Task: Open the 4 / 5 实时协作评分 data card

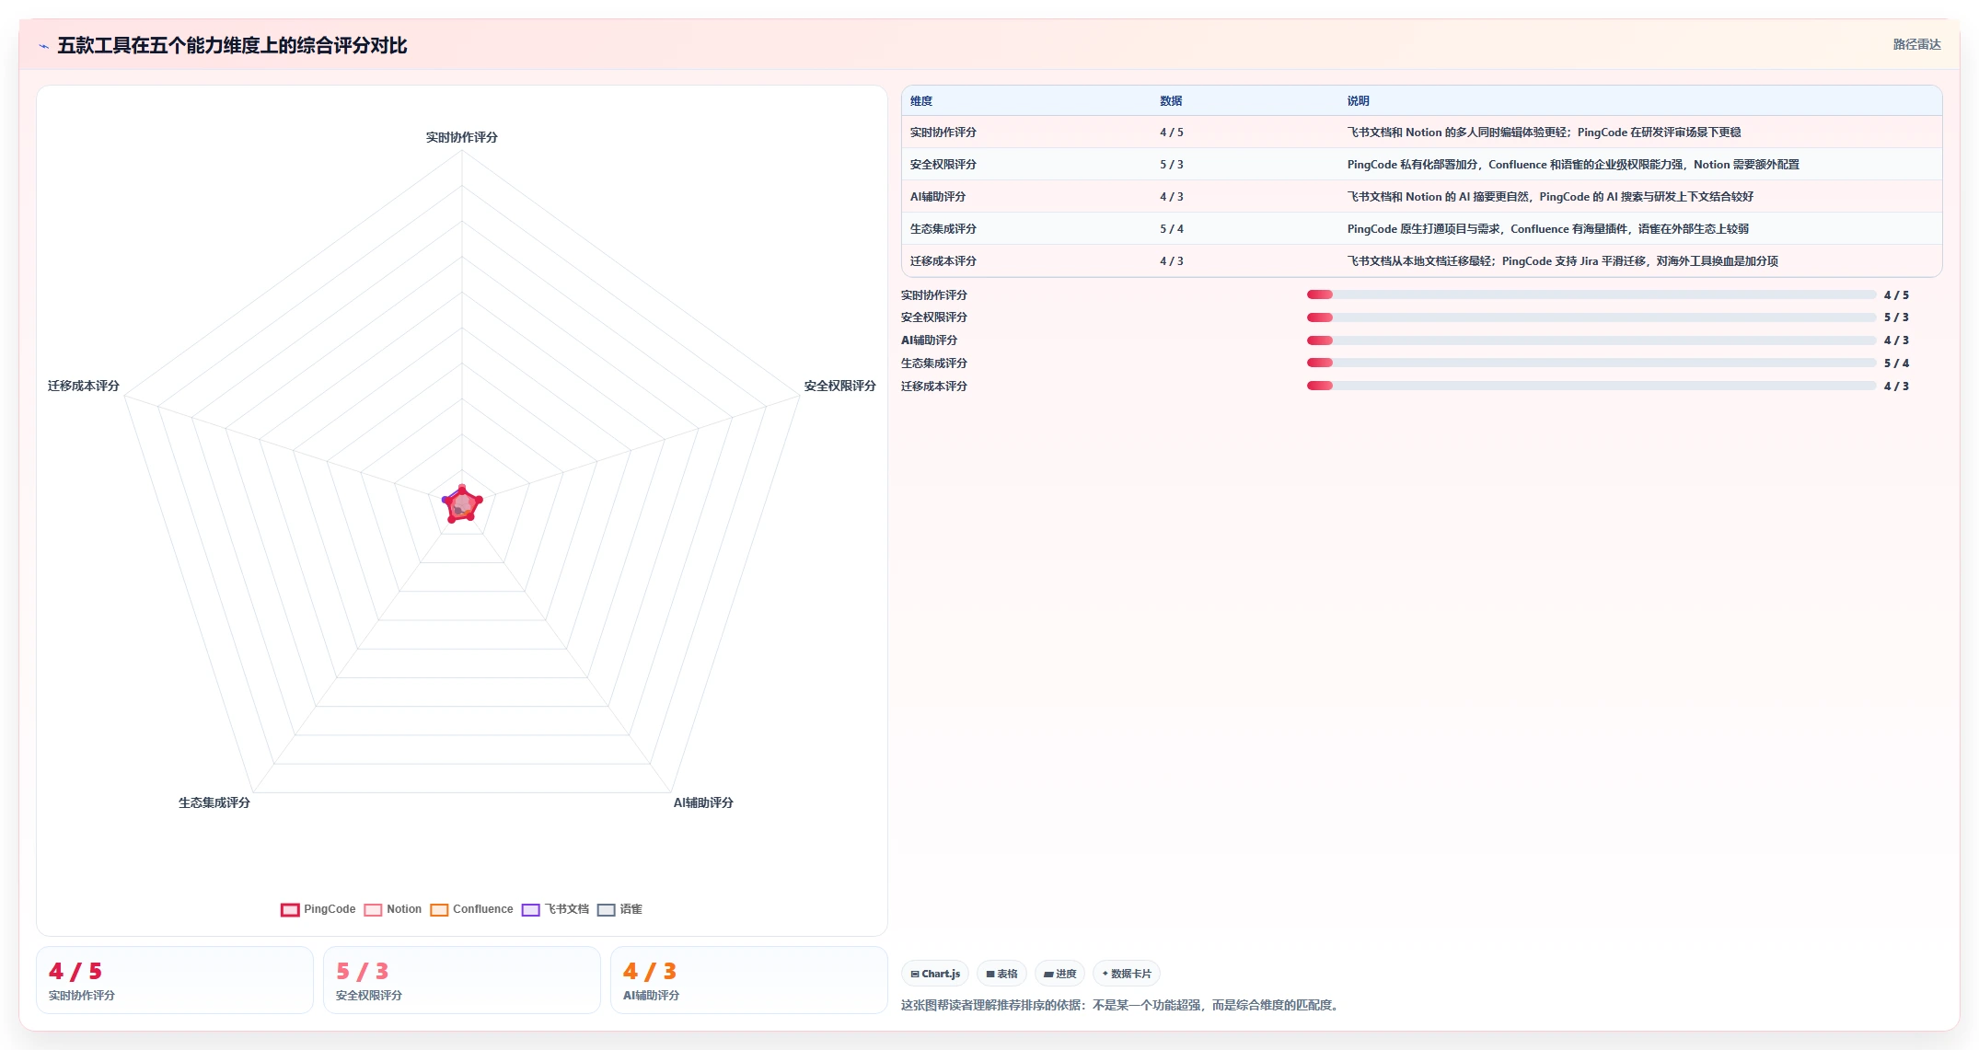Action: [175, 980]
